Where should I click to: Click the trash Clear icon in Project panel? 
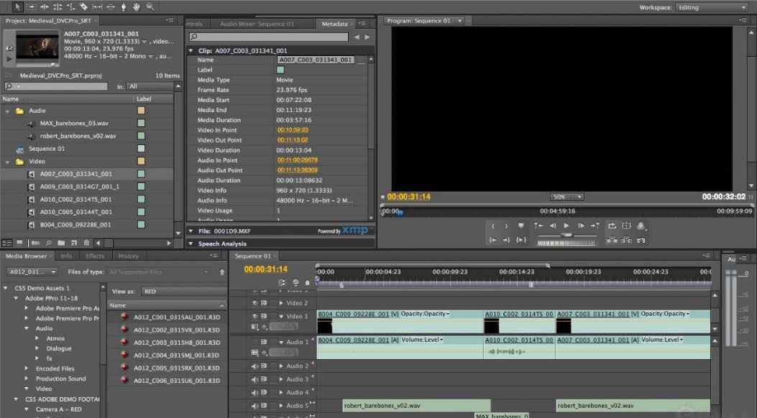click(x=86, y=243)
